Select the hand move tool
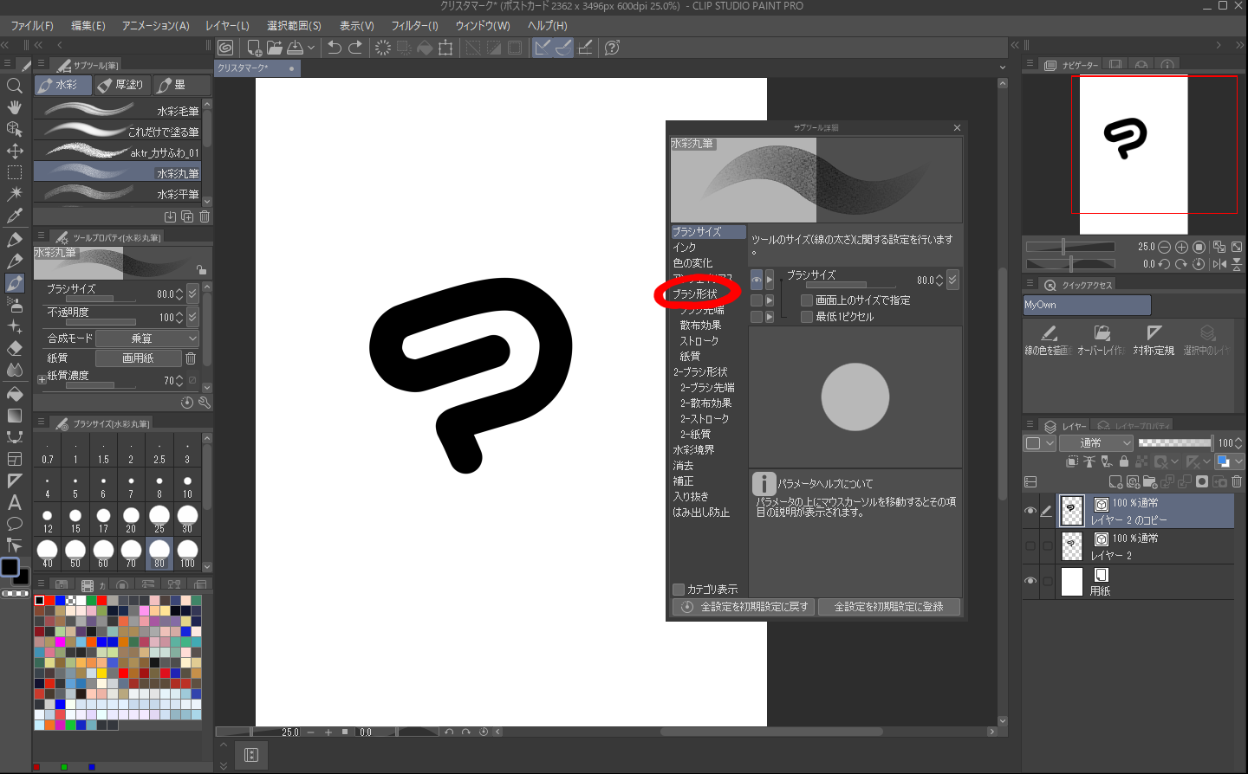1248x774 pixels. pyautogui.click(x=15, y=107)
